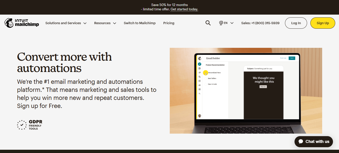Click the profile avatar in Email Builder sidebar

click(200, 116)
